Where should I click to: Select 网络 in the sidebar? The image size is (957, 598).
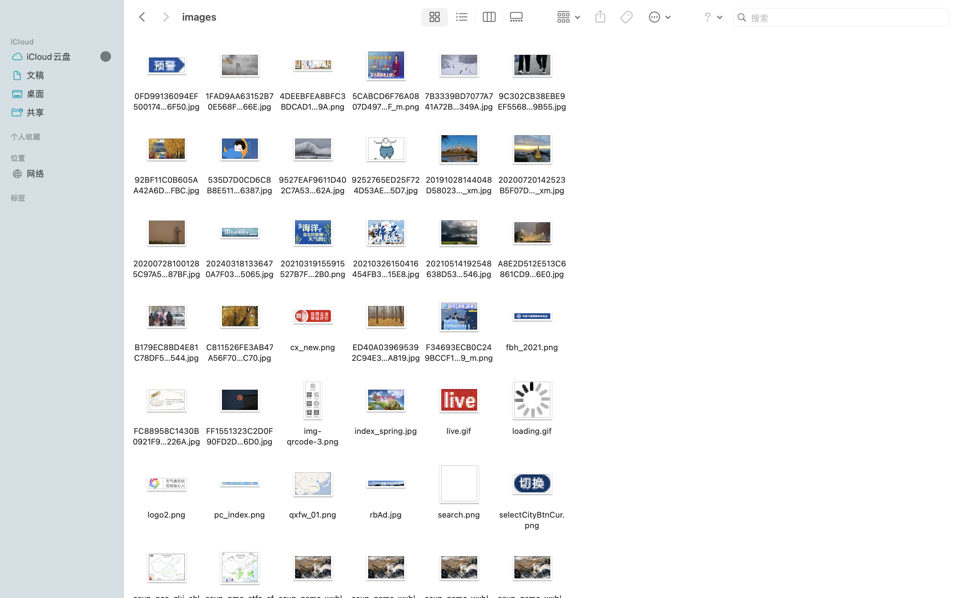35,174
